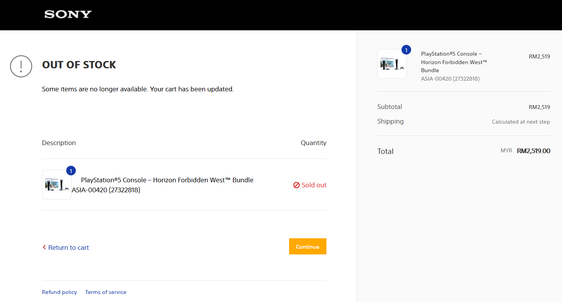The width and height of the screenshot is (562, 302).
Task: Click the Subtotal label
Action: pos(390,107)
